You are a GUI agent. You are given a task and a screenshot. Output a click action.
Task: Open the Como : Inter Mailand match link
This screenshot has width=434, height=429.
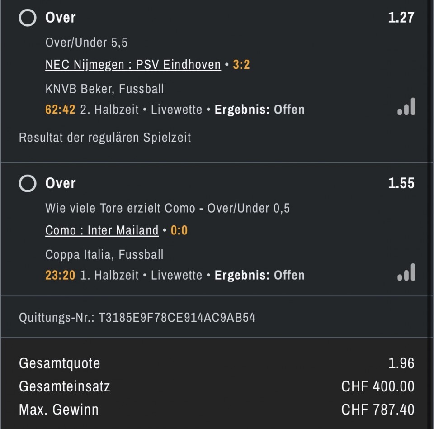102,230
